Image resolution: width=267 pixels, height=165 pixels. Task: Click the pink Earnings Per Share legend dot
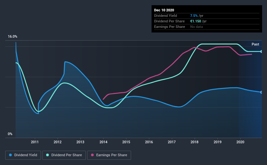[x=92, y=155]
